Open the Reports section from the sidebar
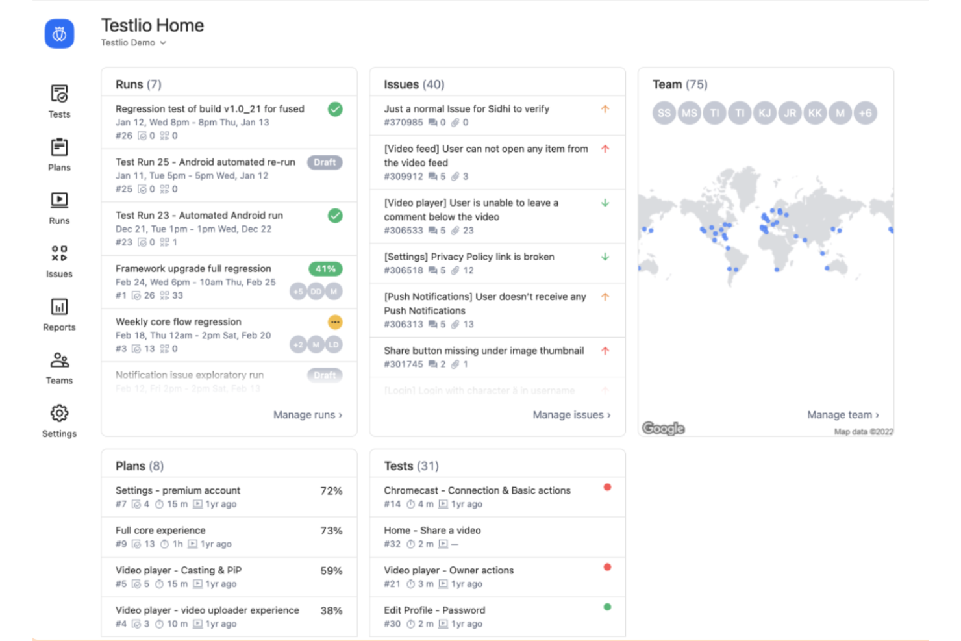961x641 pixels. (x=58, y=314)
